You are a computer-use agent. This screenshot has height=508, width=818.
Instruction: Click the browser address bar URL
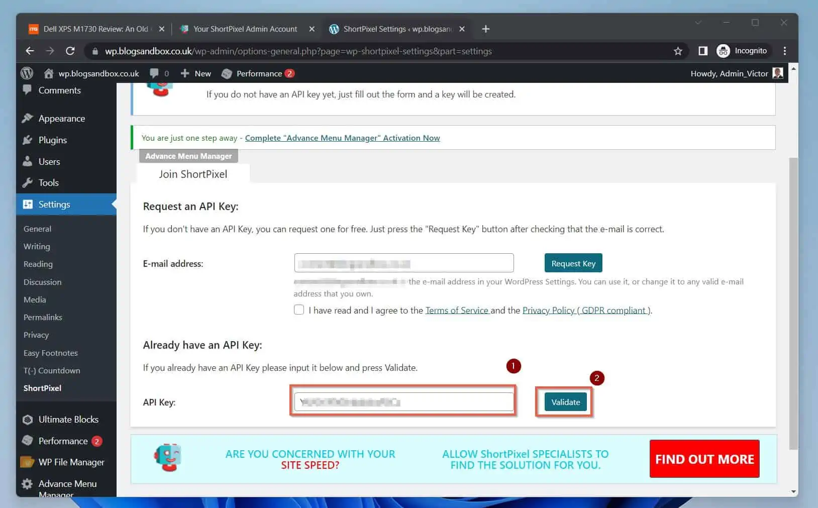(x=298, y=51)
